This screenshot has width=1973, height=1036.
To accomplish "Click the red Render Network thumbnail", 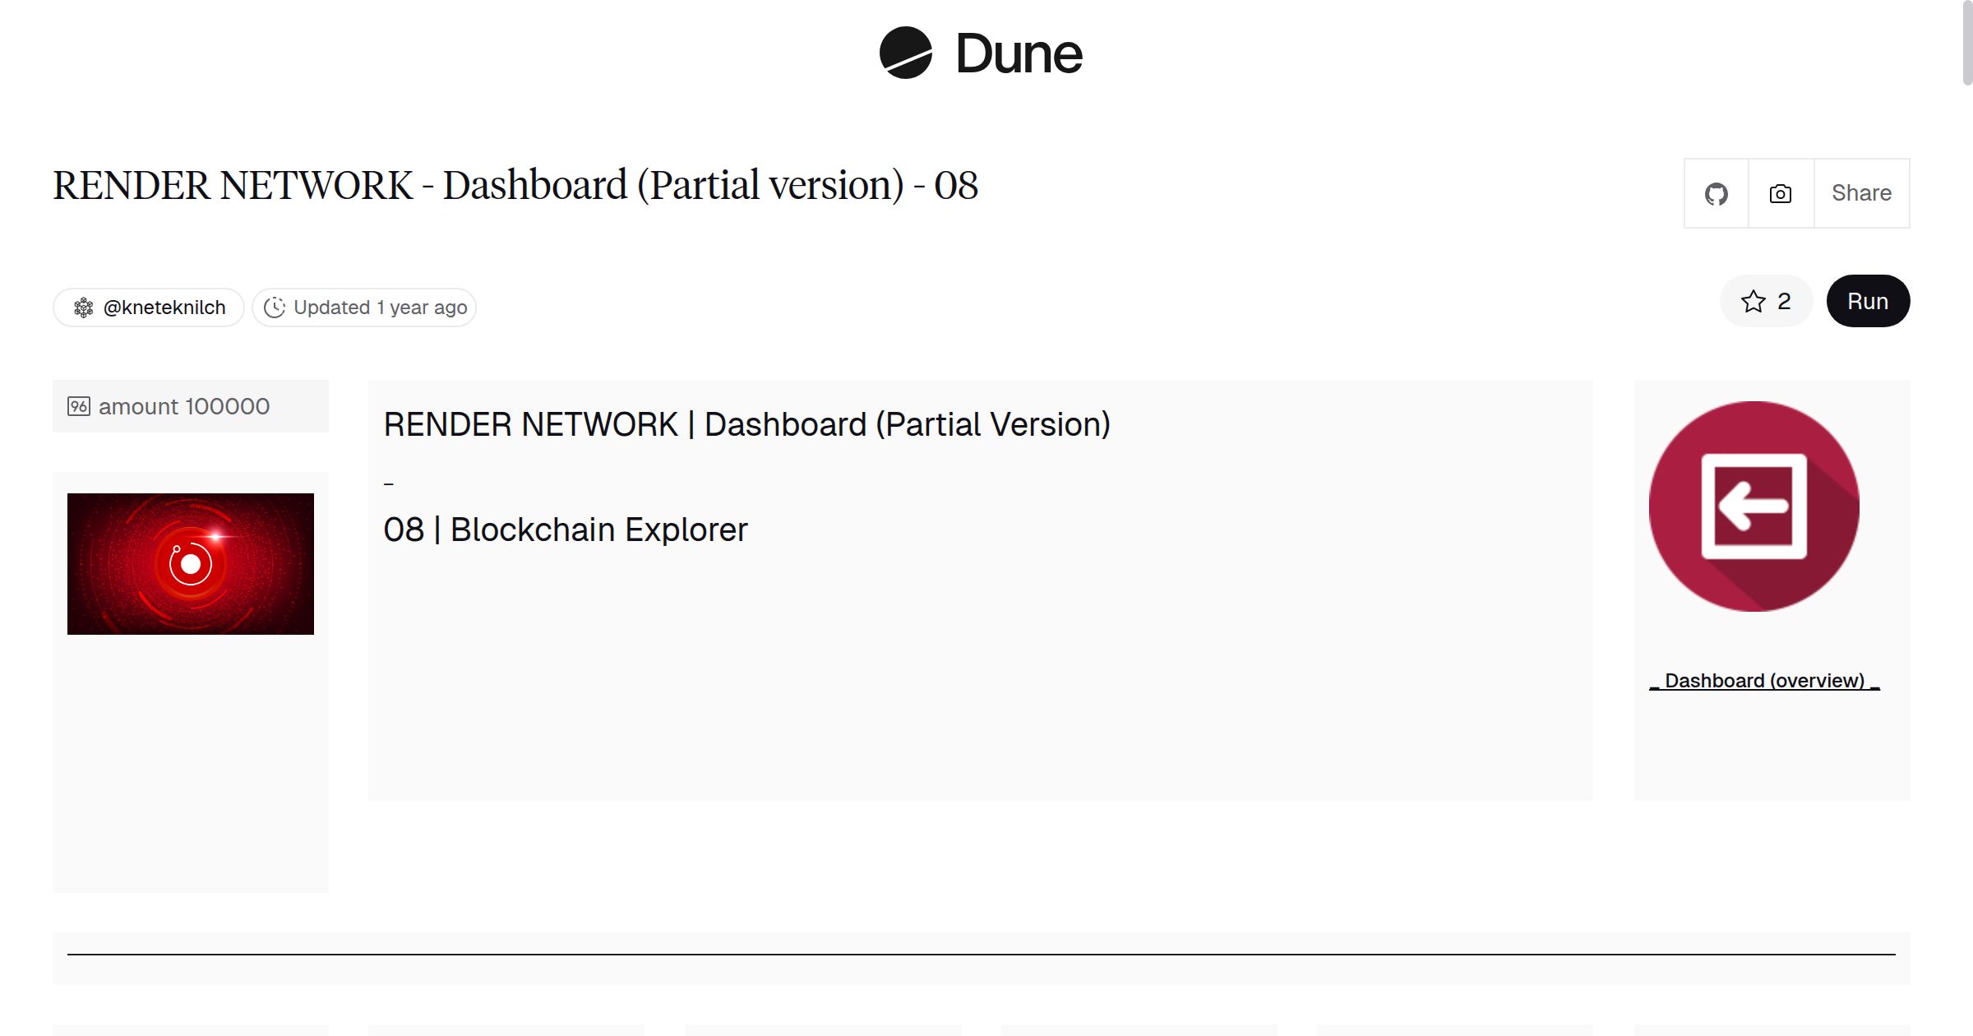I will point(191,562).
